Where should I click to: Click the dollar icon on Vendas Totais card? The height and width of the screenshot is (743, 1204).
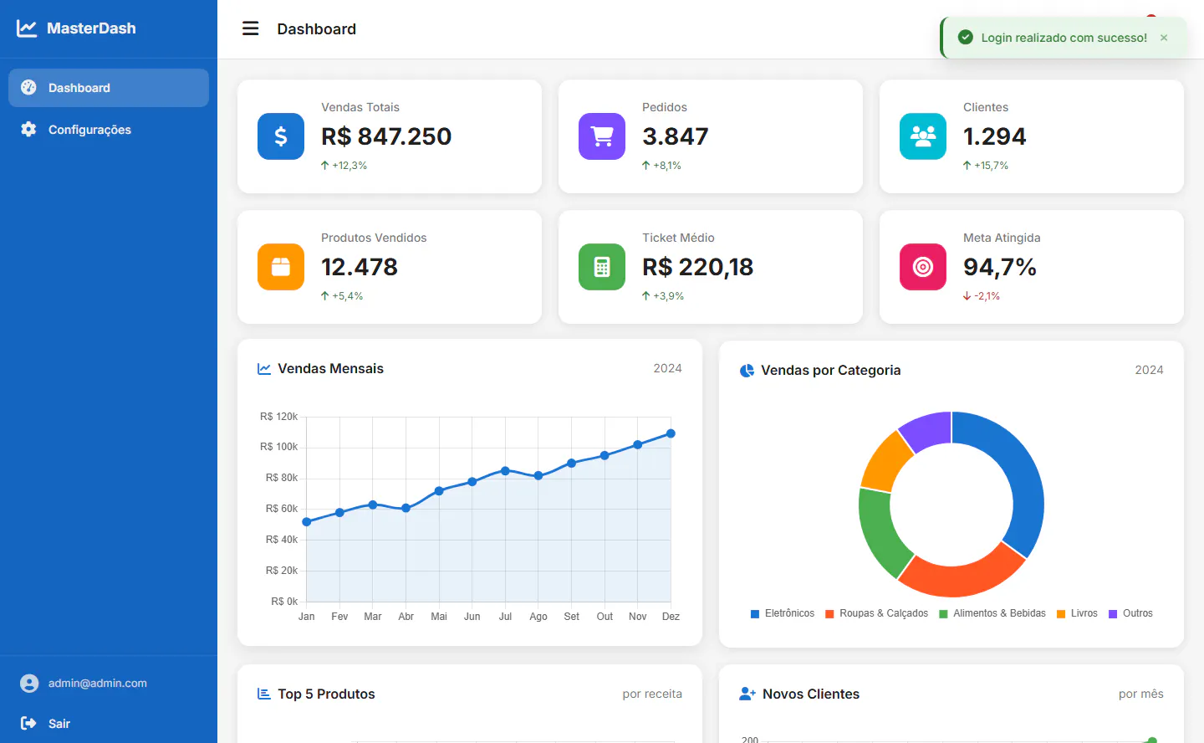point(281,136)
